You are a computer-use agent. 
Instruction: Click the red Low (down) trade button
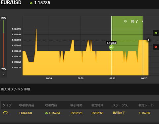point(156,47)
